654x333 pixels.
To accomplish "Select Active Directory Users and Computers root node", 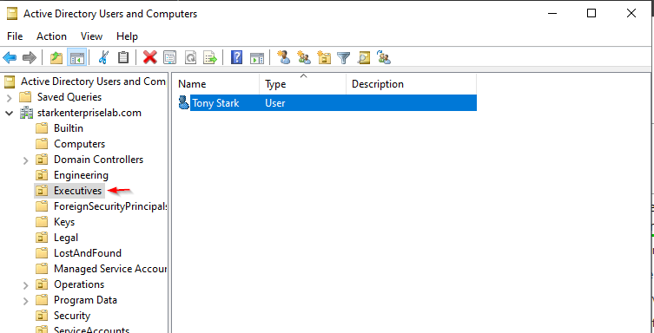I will coord(93,82).
